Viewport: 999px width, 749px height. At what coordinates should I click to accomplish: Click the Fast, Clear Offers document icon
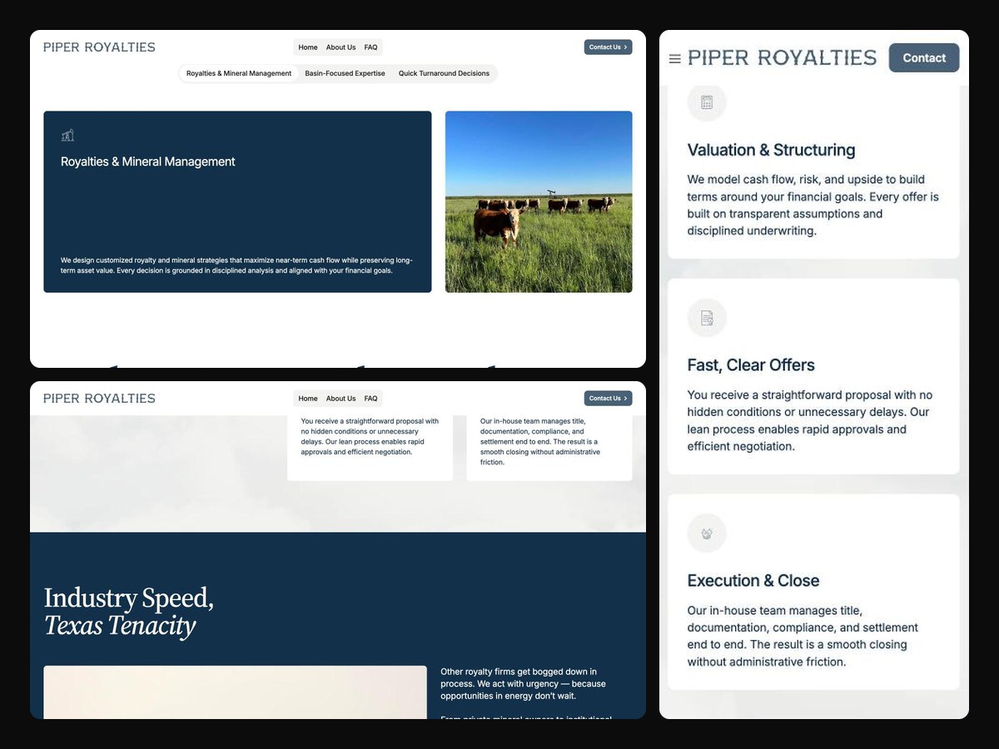pyautogui.click(x=707, y=318)
